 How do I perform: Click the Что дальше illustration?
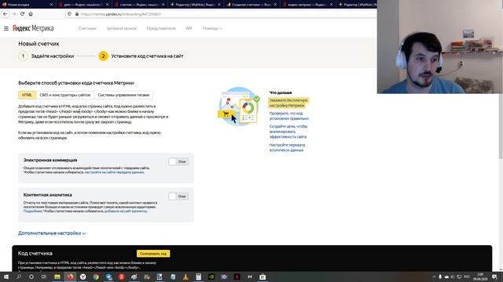238,107
